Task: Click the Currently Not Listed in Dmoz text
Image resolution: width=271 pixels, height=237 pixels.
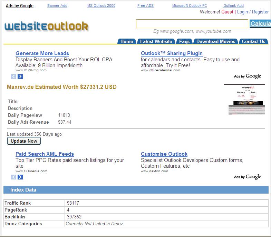Action: 94,224
